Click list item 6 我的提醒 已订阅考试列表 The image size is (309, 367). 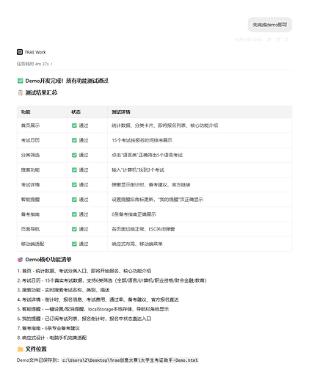pyautogui.click(x=84, y=319)
